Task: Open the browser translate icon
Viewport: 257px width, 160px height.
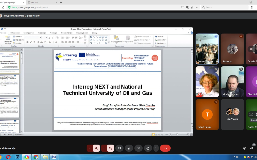Action: click(x=188, y=7)
